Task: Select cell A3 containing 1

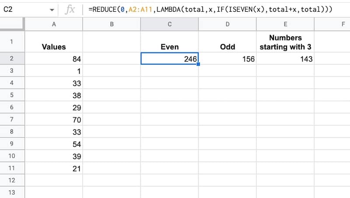Action: [x=54, y=71]
